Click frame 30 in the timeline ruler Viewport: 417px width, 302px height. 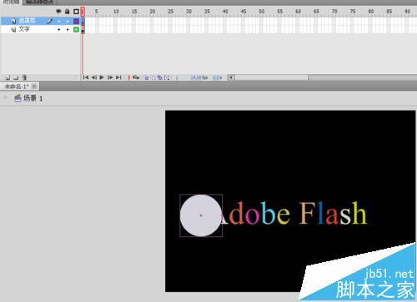(x=188, y=12)
